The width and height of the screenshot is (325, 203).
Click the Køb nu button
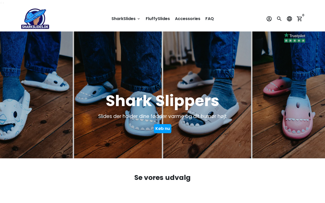162,129
